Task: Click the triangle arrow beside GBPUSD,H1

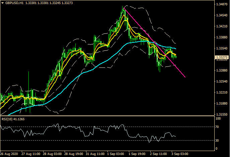Action: pos(2,3)
